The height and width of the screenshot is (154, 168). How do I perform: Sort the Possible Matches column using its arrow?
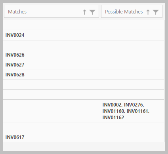(148, 12)
